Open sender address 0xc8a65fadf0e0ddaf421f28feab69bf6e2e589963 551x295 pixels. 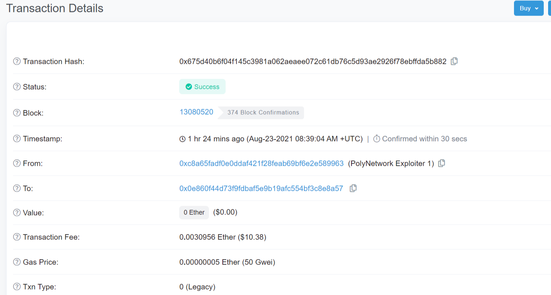tap(261, 163)
